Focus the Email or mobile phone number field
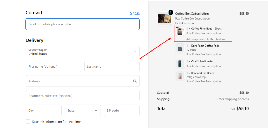Image resolution: width=268 pixels, height=128 pixels. (x=82, y=24)
